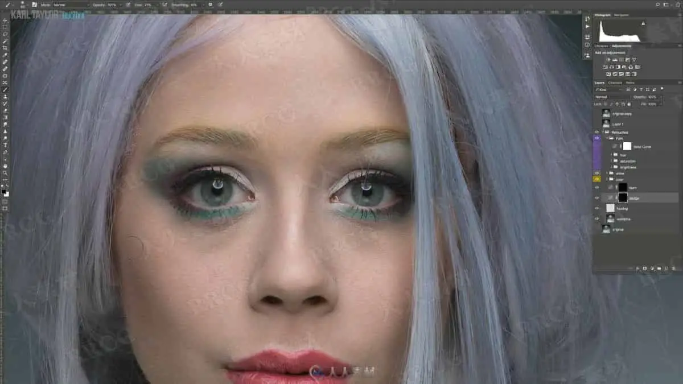The width and height of the screenshot is (683, 384).
Task: Select the Zoom tool
Action: point(5,172)
